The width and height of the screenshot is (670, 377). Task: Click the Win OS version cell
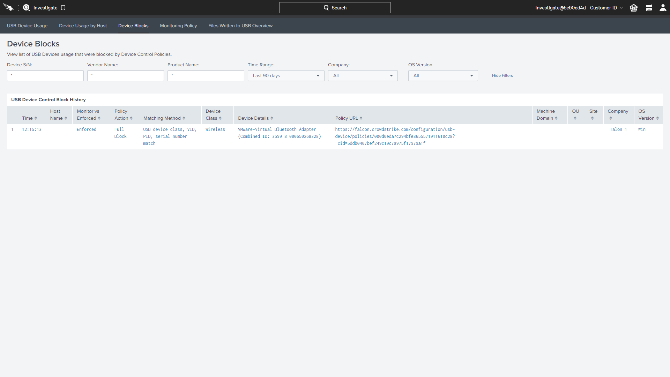pos(642,130)
